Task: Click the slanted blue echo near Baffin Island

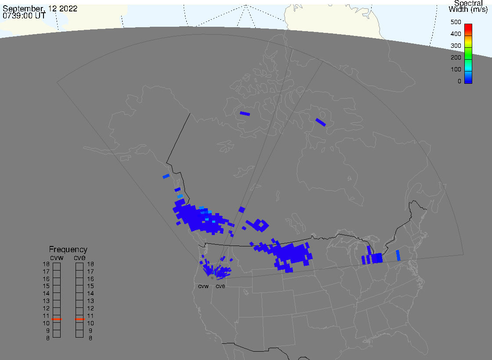Action: pos(321,122)
